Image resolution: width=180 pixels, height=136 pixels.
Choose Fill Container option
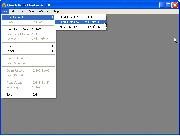(80, 27)
